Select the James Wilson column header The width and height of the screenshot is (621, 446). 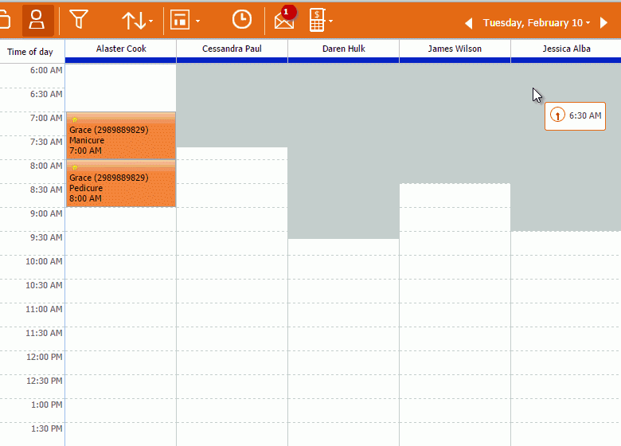[455, 49]
